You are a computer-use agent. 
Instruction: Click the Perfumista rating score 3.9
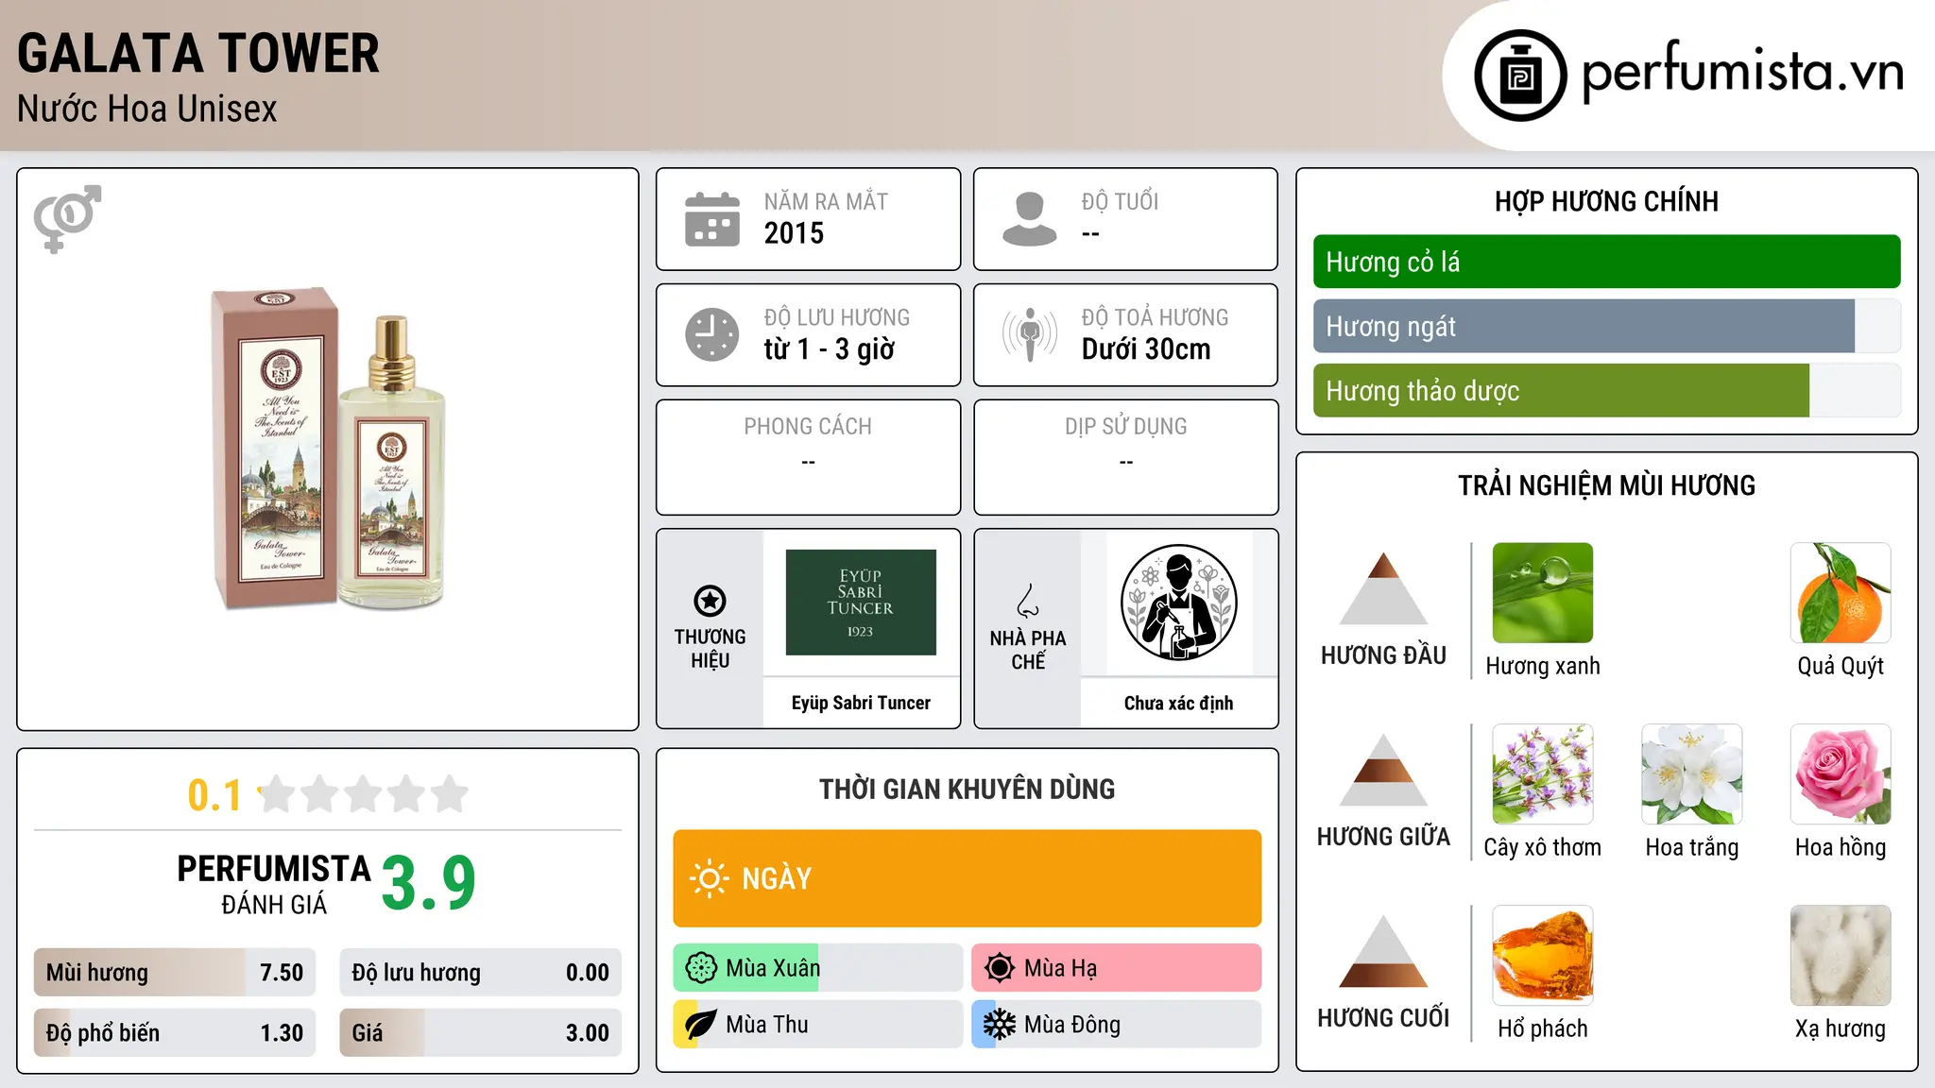coord(429,884)
